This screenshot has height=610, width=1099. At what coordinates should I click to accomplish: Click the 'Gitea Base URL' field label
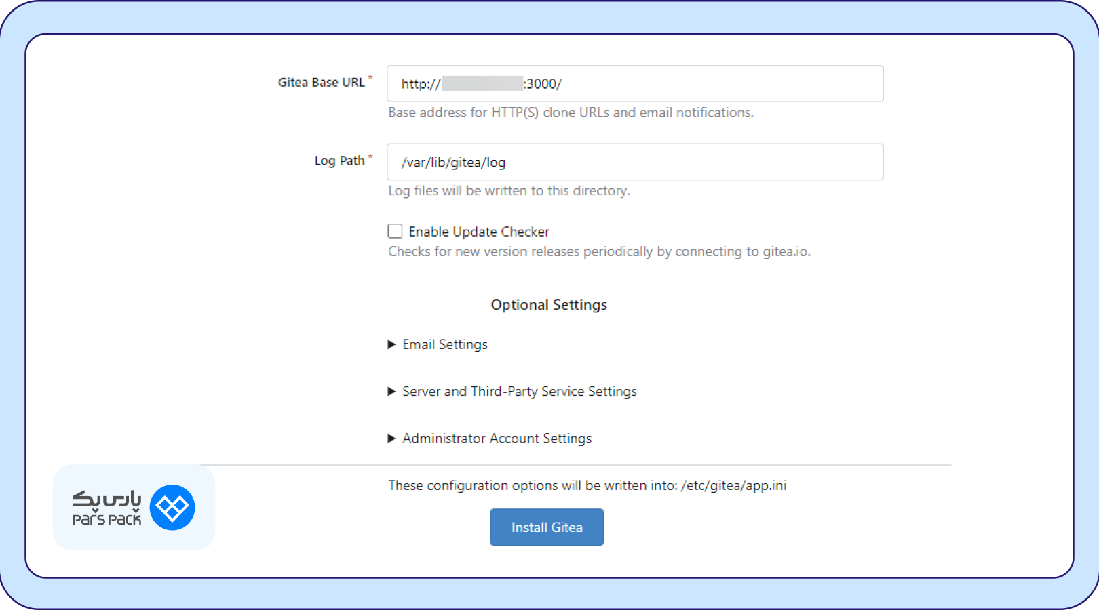(321, 82)
